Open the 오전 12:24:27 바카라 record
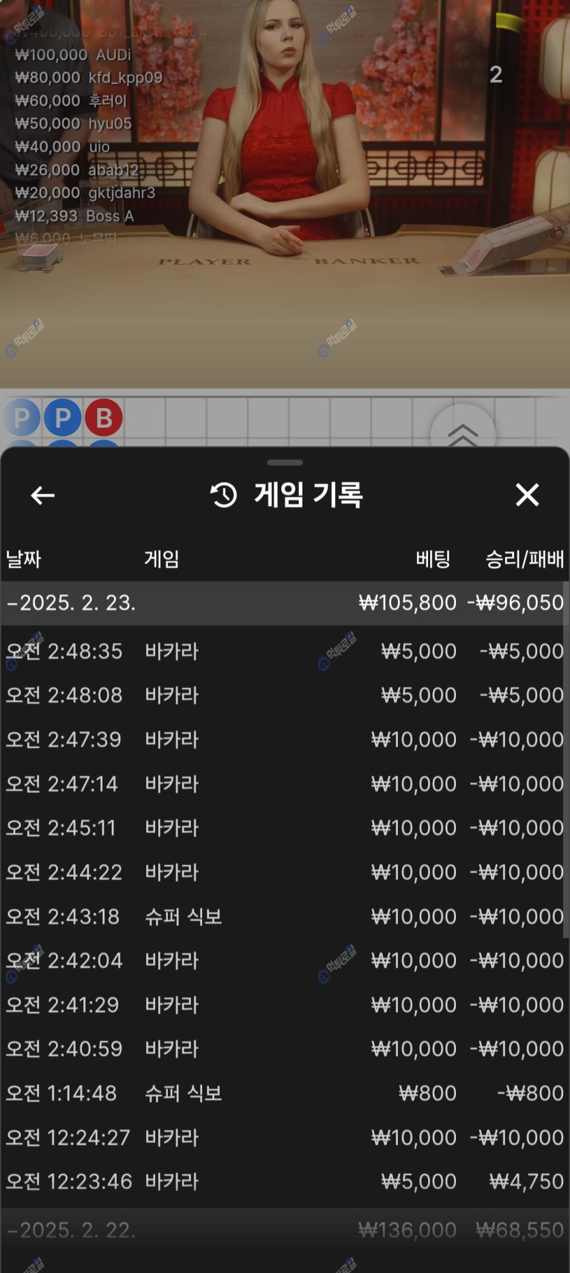This screenshot has height=1273, width=570. click(285, 1138)
